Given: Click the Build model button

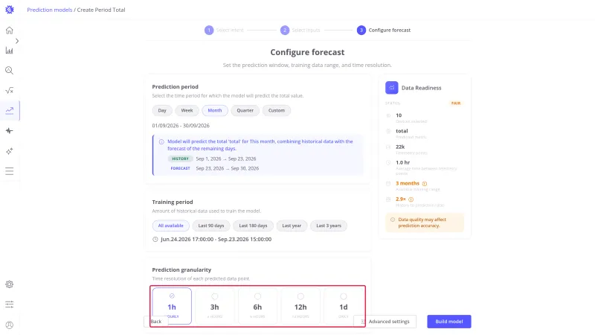Looking at the screenshot, I should [449, 322].
